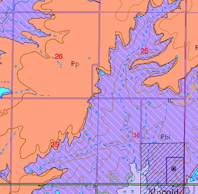
Task: Click the contour elevation label 50
Action: [x=3, y=112]
